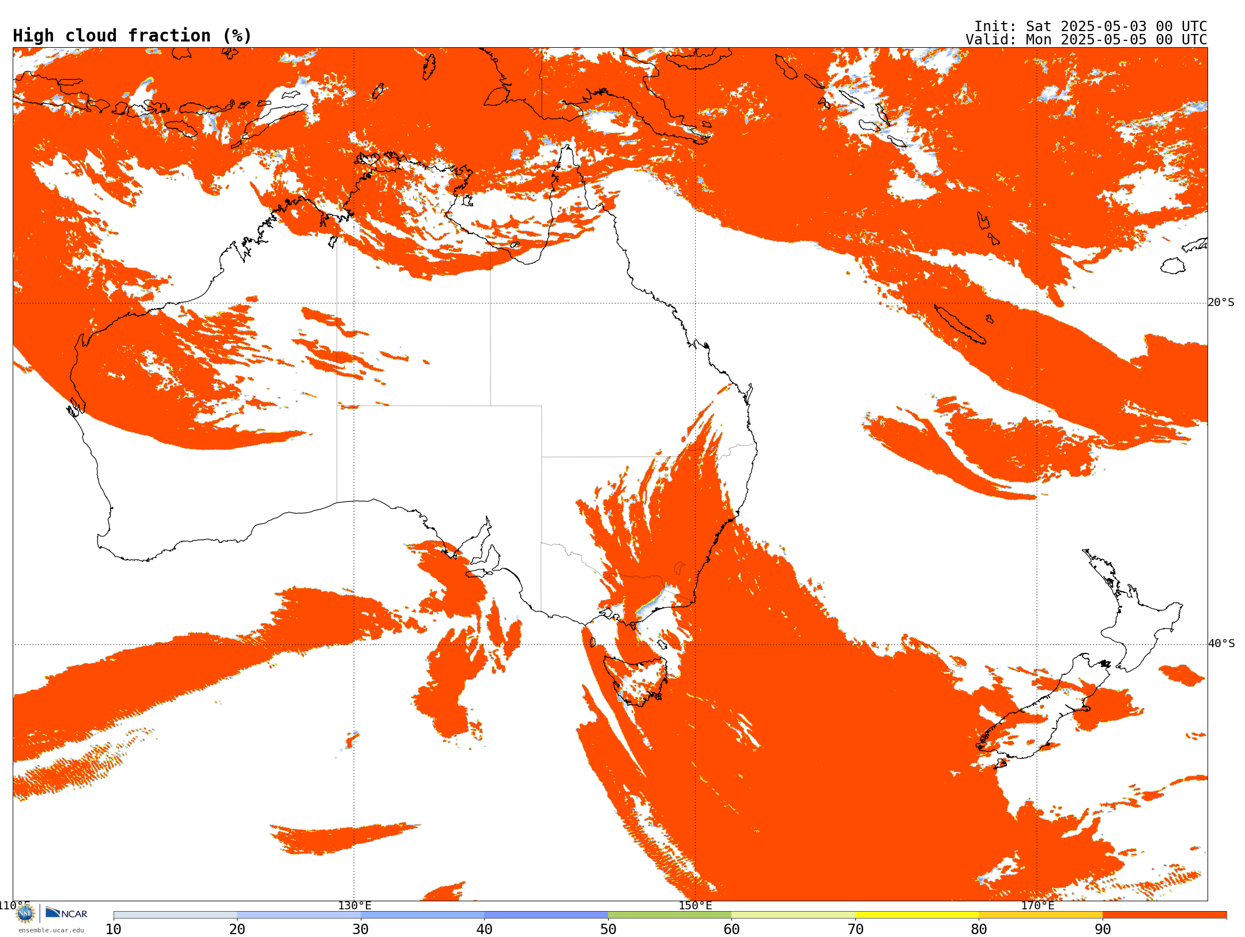The height and width of the screenshot is (937, 1245).
Task: Click the colorbar tick label 70
Action: tap(855, 930)
